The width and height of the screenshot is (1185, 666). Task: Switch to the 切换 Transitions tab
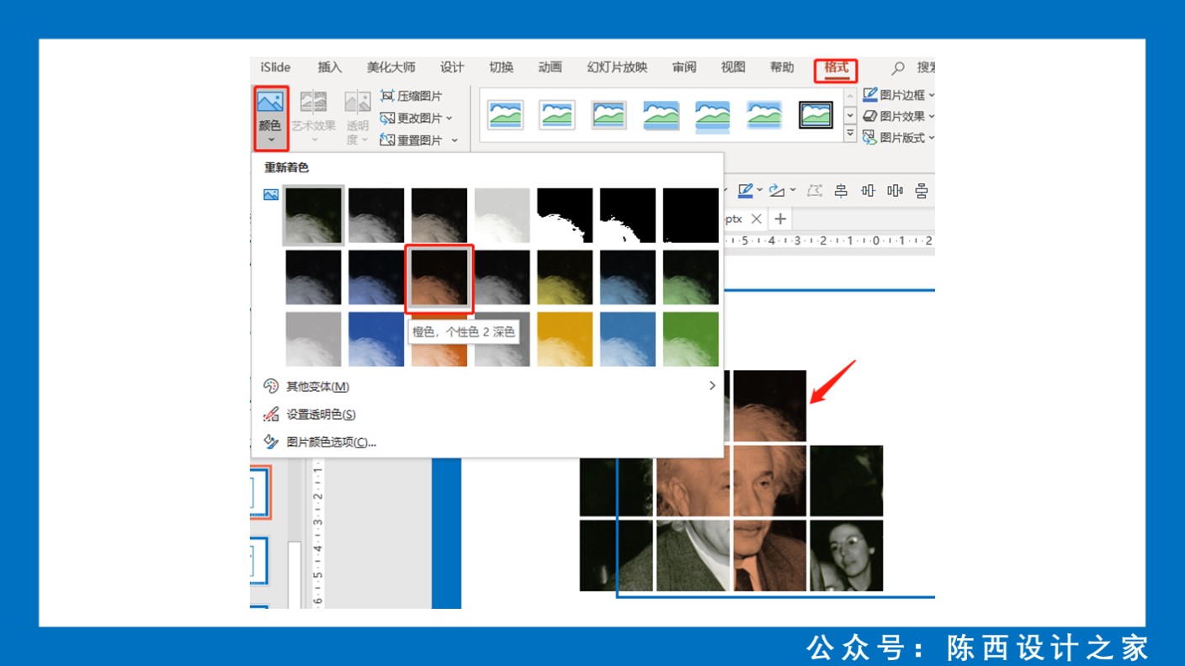(x=502, y=67)
